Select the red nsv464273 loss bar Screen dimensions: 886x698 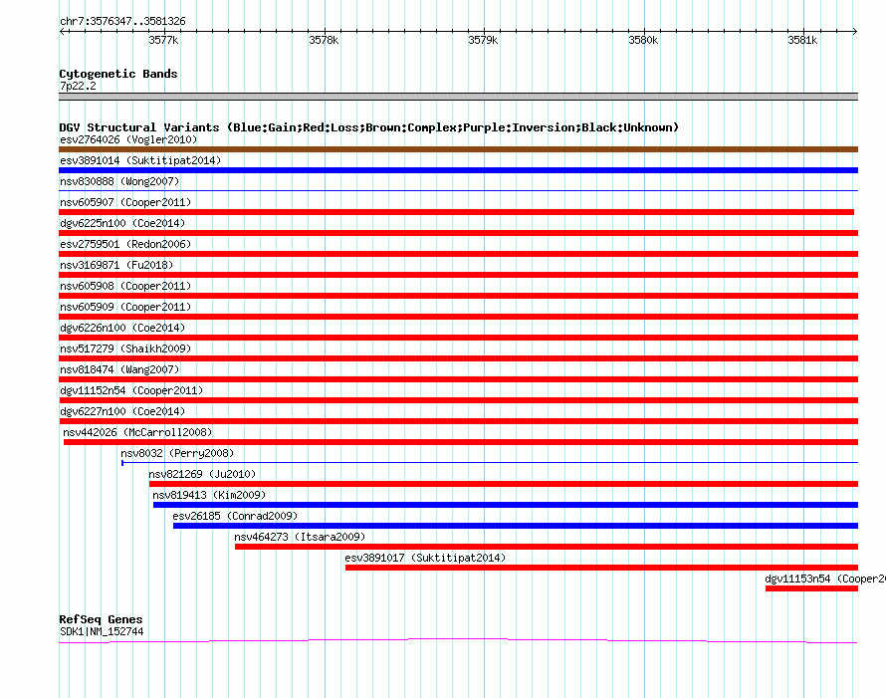pos(547,547)
